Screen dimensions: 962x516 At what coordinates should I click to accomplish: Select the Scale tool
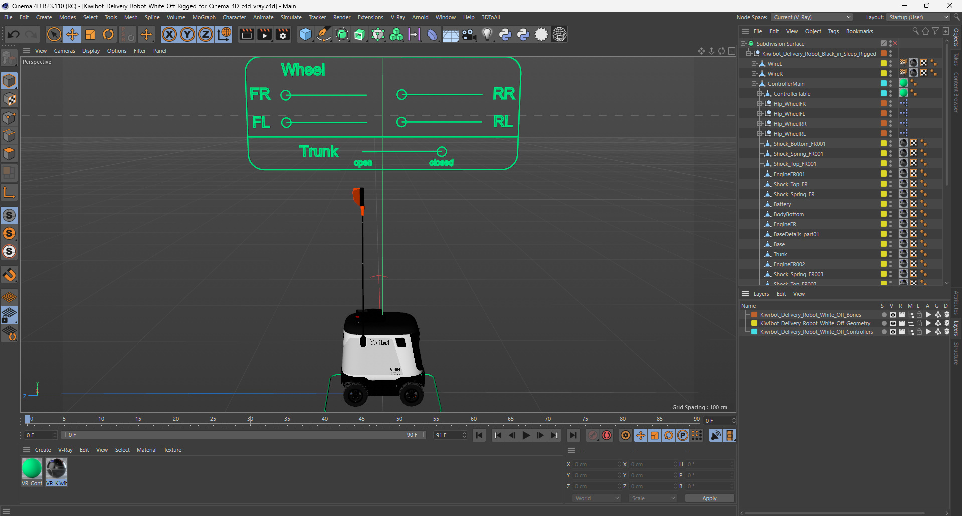coord(90,34)
